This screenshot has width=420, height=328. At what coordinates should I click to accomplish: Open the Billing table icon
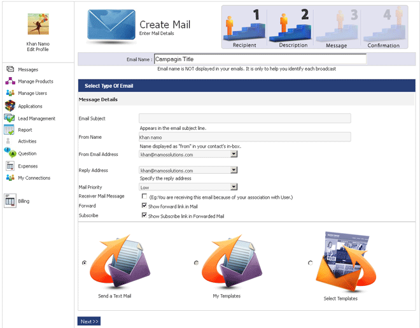pos(10,201)
